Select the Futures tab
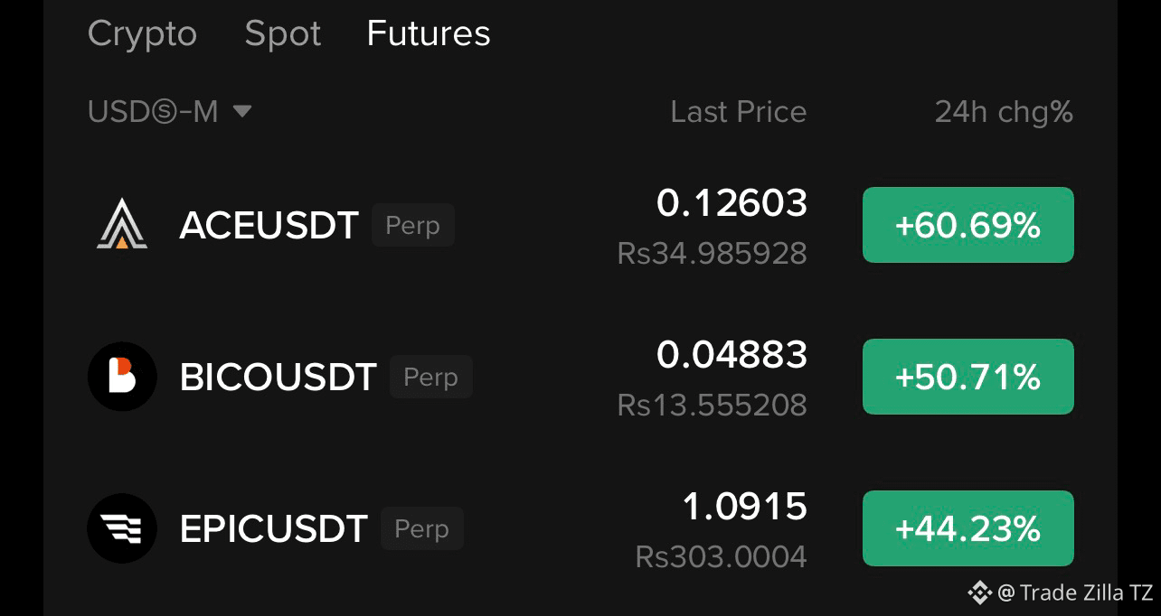This screenshot has height=616, width=1161. [429, 34]
